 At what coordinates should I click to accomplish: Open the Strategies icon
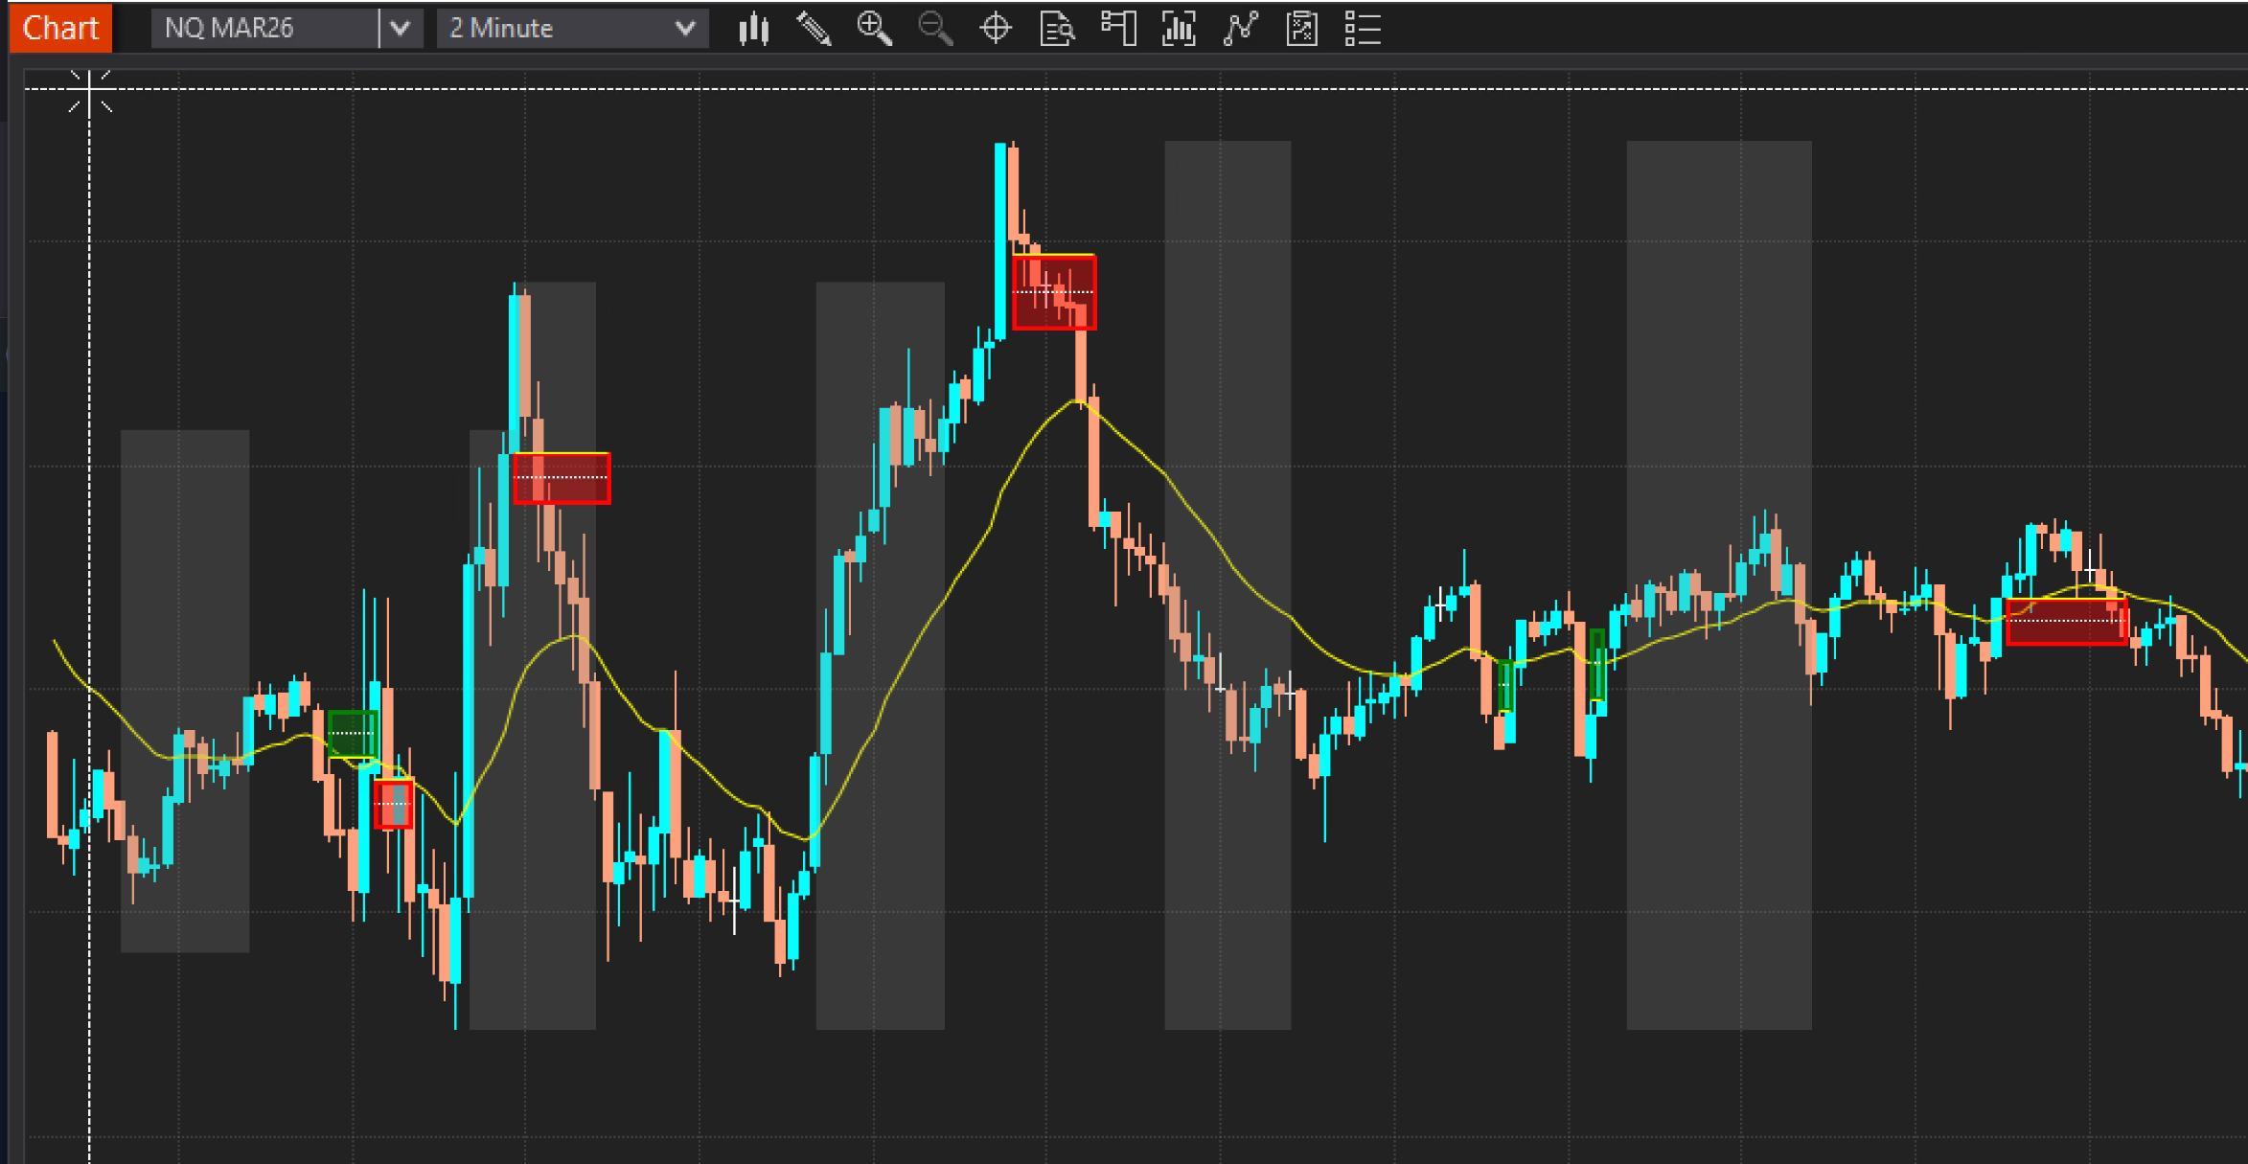coord(1301,29)
